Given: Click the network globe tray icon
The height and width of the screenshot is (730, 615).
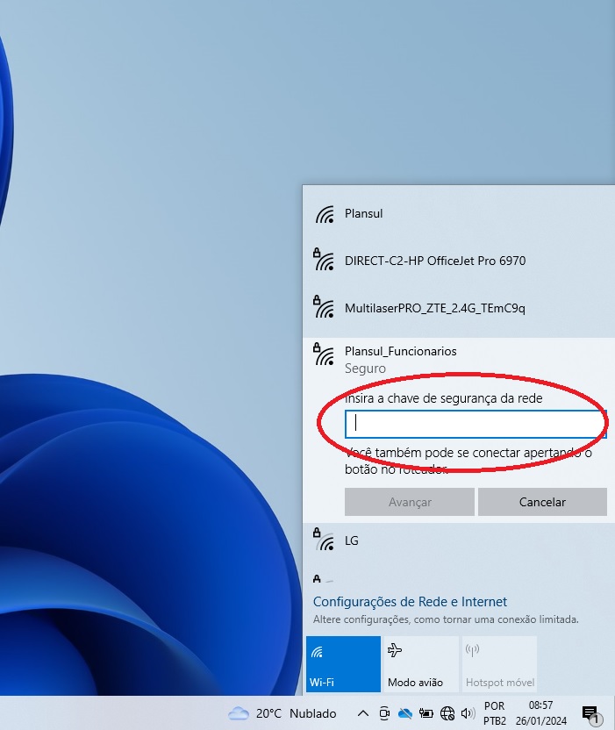Looking at the screenshot, I should click(447, 713).
